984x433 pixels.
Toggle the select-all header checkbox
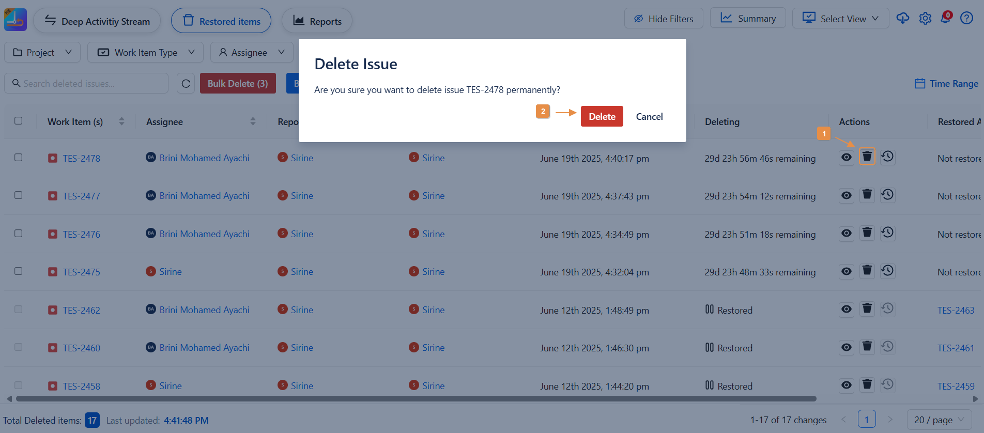[19, 120]
